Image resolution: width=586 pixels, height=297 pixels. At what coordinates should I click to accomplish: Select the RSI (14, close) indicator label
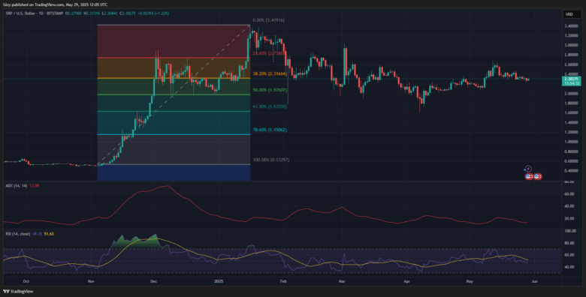pos(17,233)
